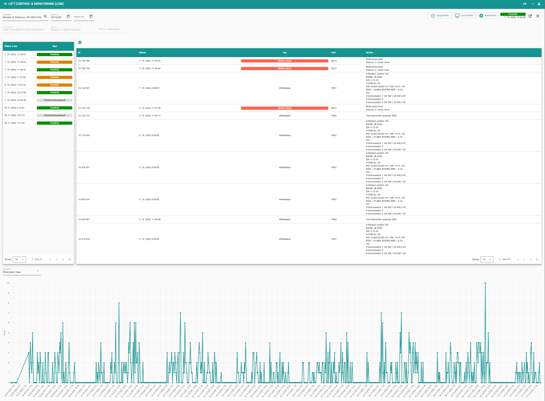Click the Stav column header

tap(55, 46)
